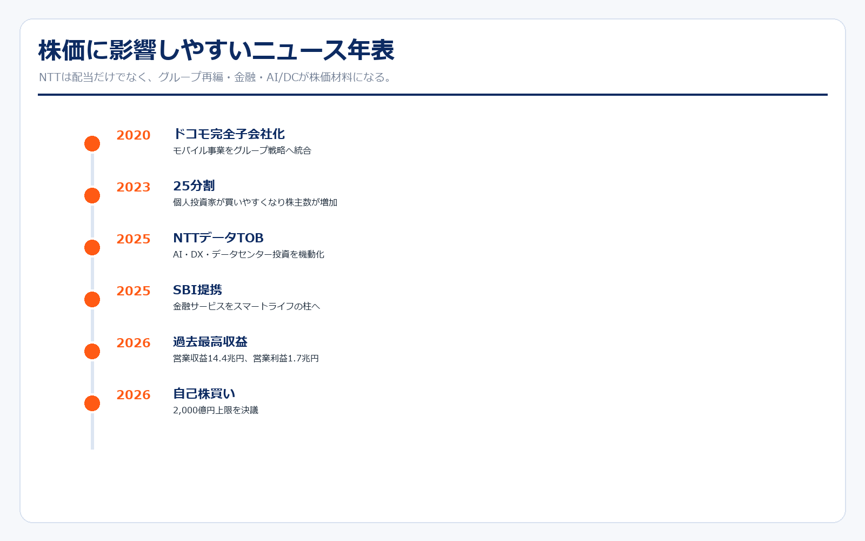Select the year label 2023

(134, 187)
